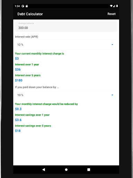Screen dimensions: 133x178
Task: Tap the $0.3 monthly reduction value
Action: pyautogui.click(x=18, y=109)
